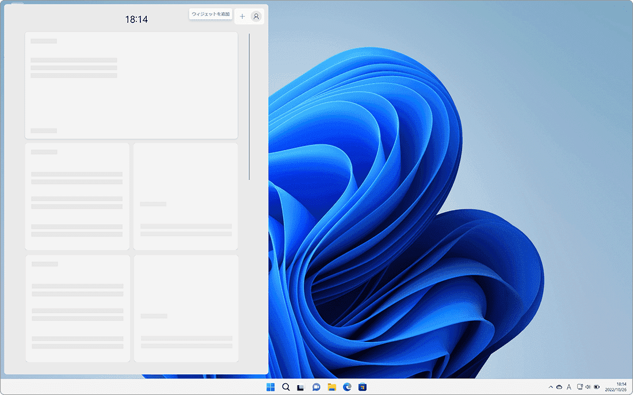Open the Windows Start menu
Viewport: 633px width, 395px height.
tap(270, 388)
